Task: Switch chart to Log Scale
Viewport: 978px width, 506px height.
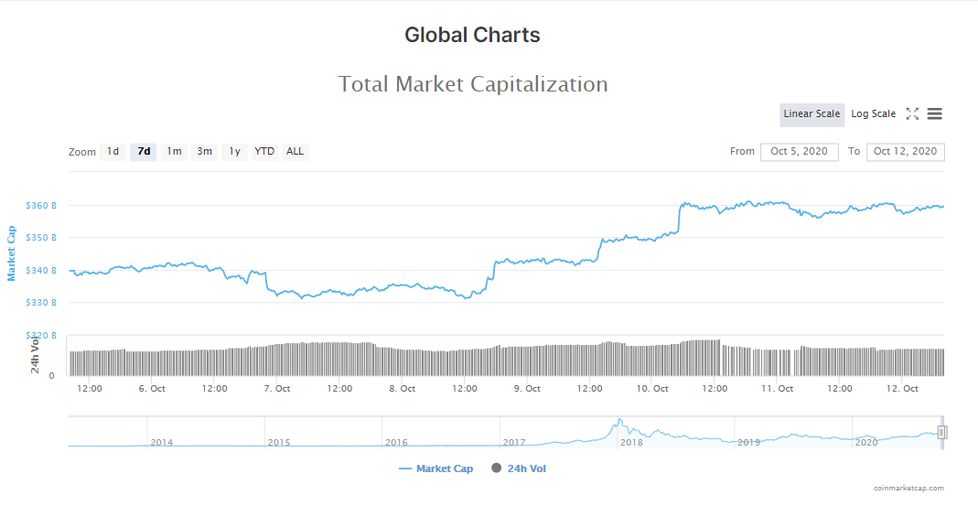Action: coord(874,114)
